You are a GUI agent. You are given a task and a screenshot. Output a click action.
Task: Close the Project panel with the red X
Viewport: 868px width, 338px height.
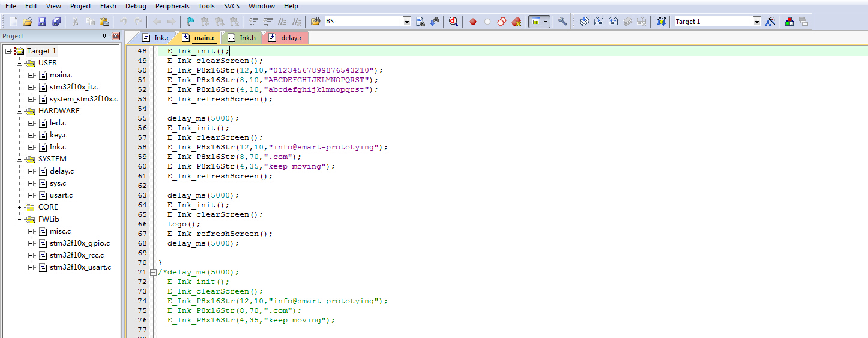click(x=115, y=36)
